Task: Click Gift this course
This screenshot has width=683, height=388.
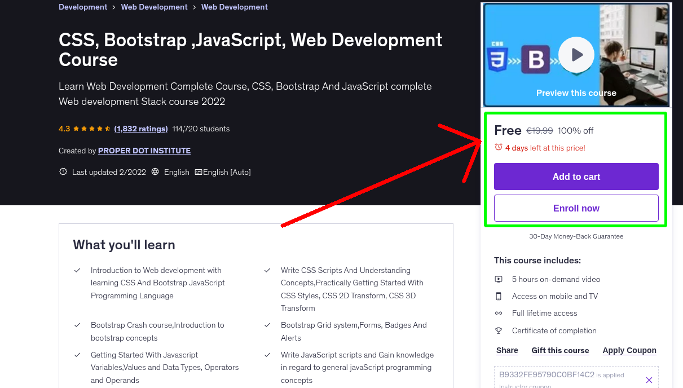Action: click(560, 350)
